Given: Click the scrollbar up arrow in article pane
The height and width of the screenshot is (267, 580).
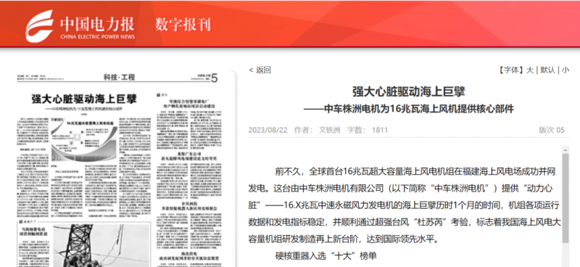Looking at the screenshot, I should point(565,149).
